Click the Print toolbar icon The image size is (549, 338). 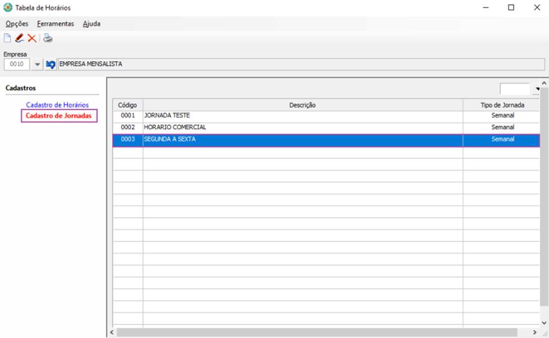pos(48,38)
